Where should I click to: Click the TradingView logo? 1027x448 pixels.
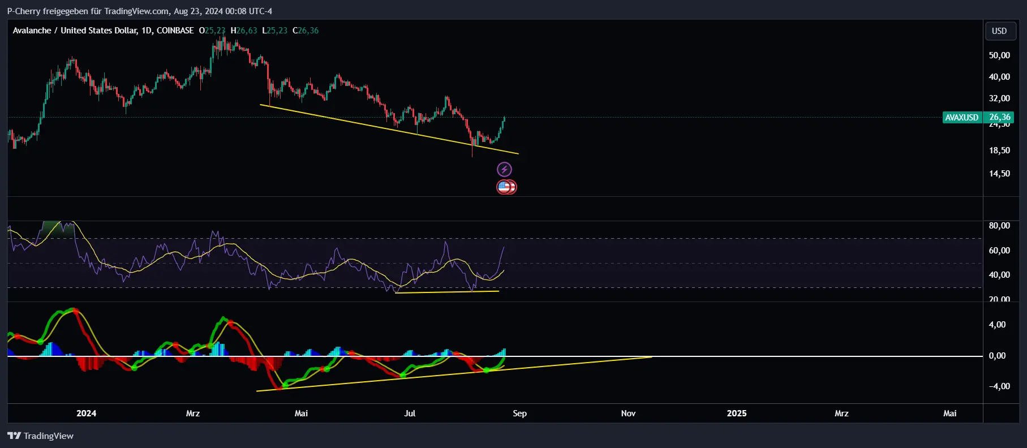40,436
